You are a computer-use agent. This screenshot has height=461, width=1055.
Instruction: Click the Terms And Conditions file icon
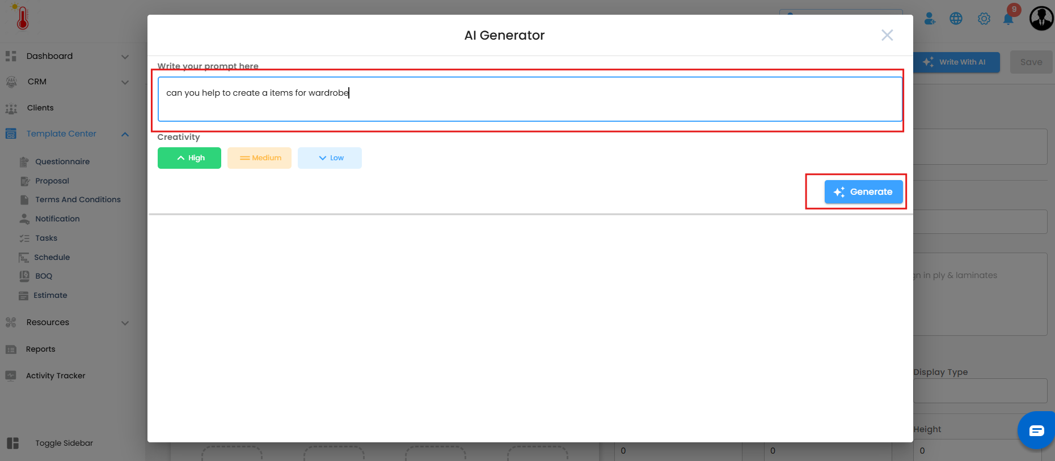[24, 200]
